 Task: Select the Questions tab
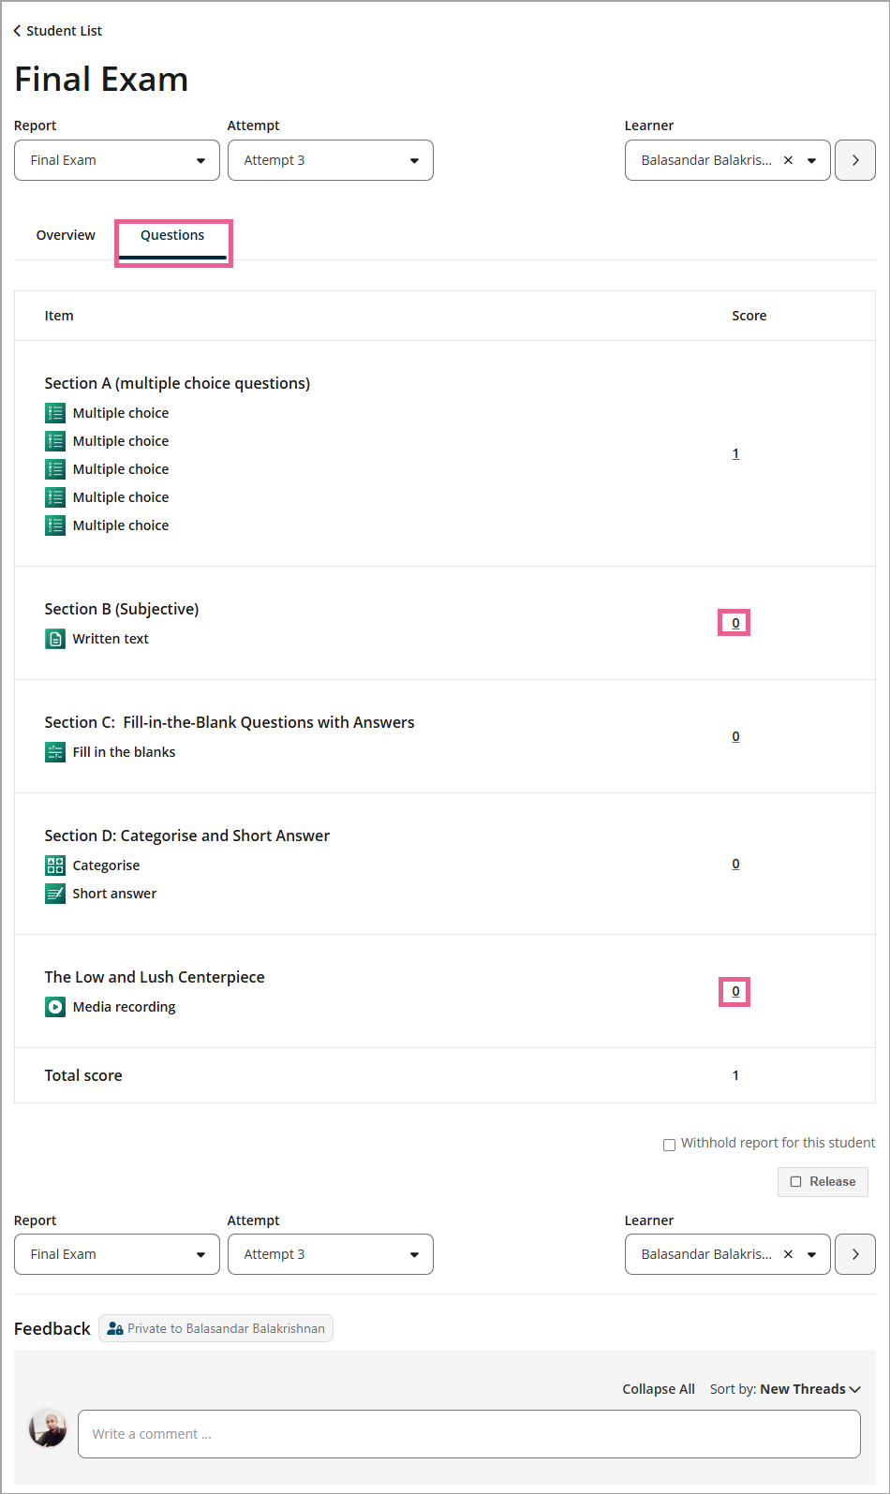(172, 235)
